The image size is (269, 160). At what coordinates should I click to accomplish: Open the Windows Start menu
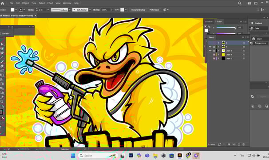coord(73,156)
